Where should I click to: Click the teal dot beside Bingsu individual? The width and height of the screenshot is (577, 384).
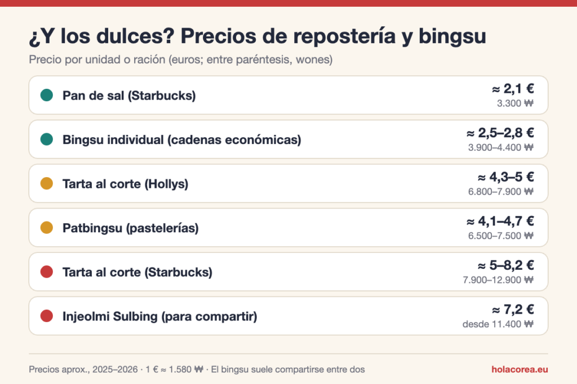pos(47,139)
